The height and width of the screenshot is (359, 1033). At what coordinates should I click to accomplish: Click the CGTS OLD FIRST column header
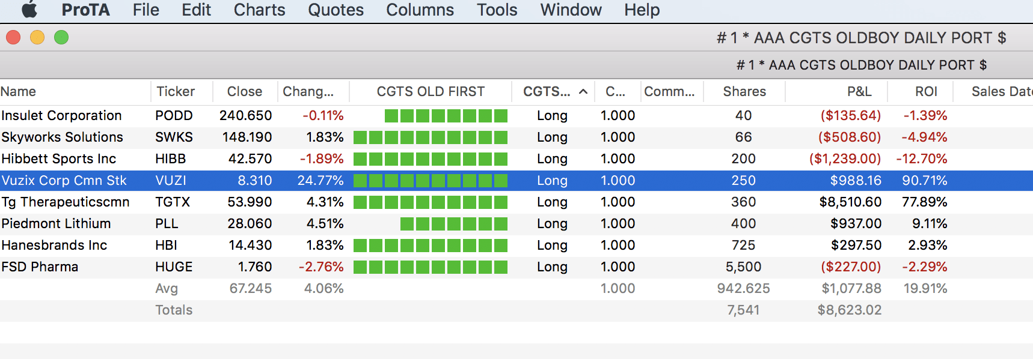(x=431, y=92)
